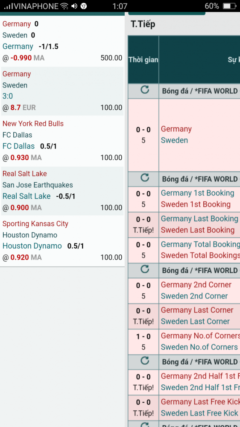Screen dimensions: 240x427
Task: Select the FC Dallas 0.5/1 bet slip entry
Action: (62, 141)
